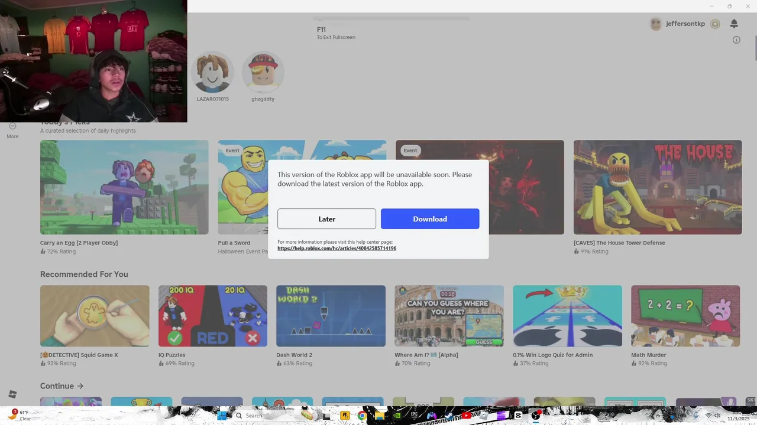Screen dimensions: 757x425
Task: Click the 'Continue →' section heading
Action: coord(62,386)
